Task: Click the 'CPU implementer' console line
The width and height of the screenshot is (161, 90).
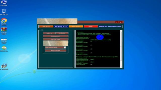Action: coord(85,59)
